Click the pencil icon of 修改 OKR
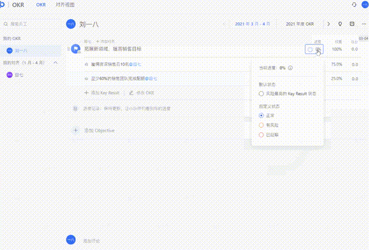The height and width of the screenshot is (250, 369). point(131,93)
